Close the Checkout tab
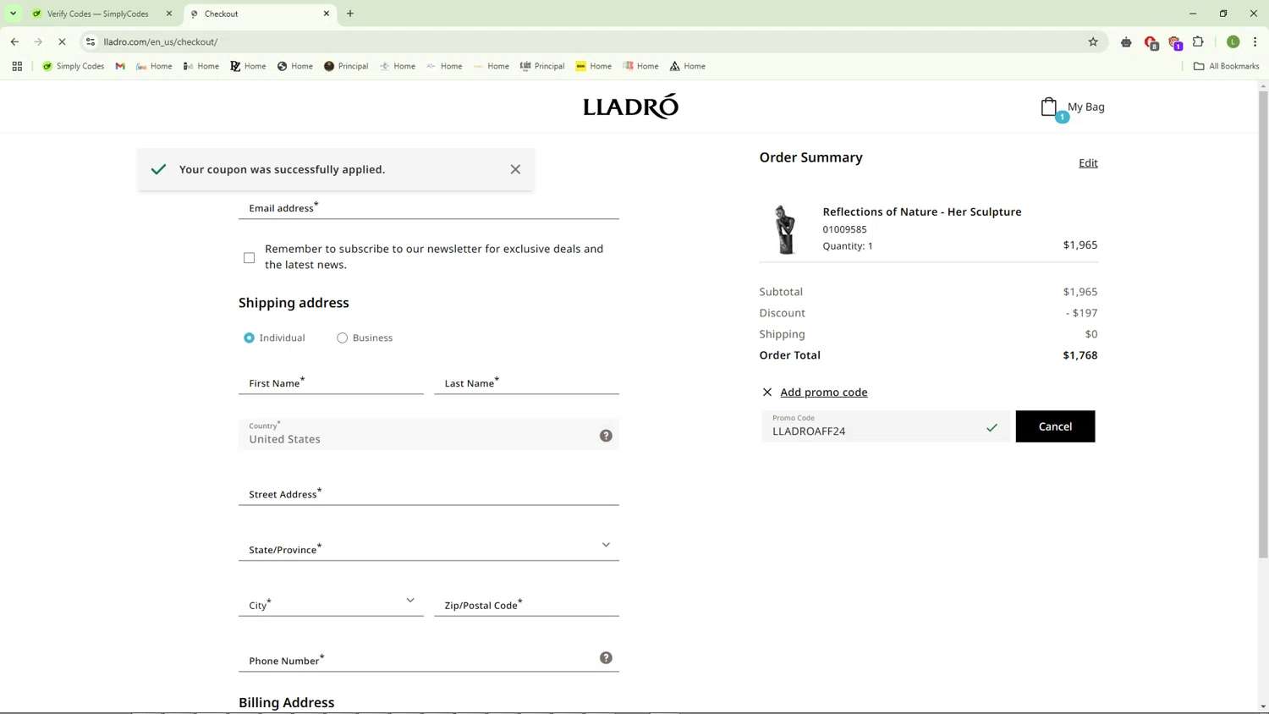Image resolution: width=1269 pixels, height=714 pixels. point(327,14)
